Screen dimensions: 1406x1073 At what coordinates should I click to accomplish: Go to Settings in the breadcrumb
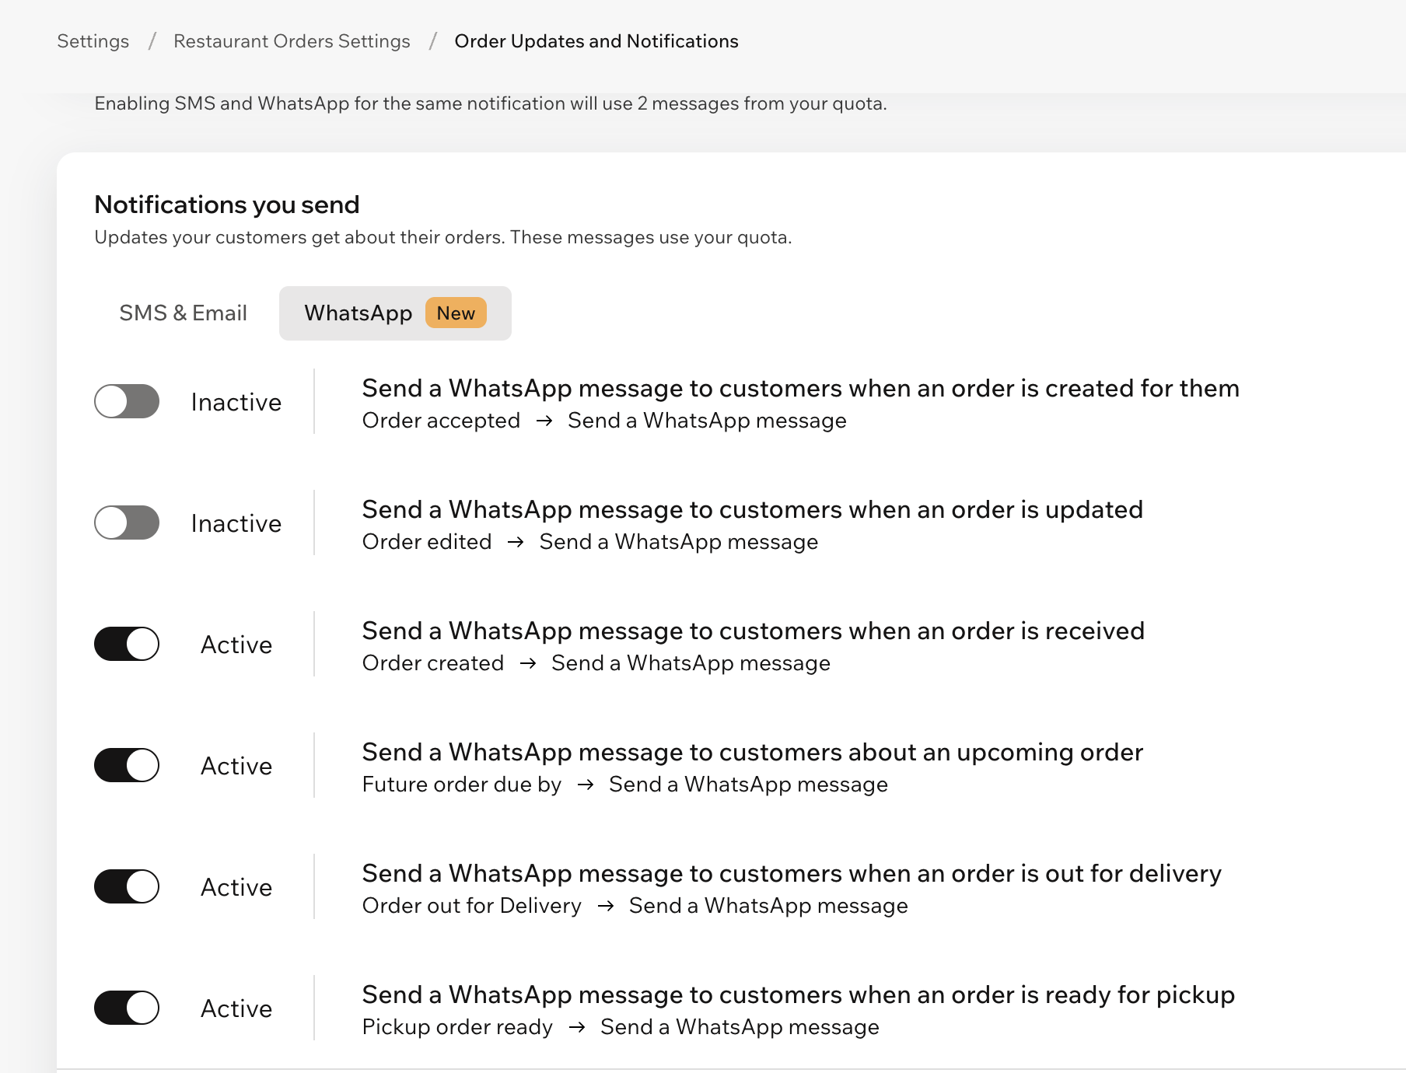[93, 41]
